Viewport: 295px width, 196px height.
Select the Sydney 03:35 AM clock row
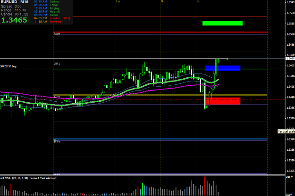click(x=47, y=1)
